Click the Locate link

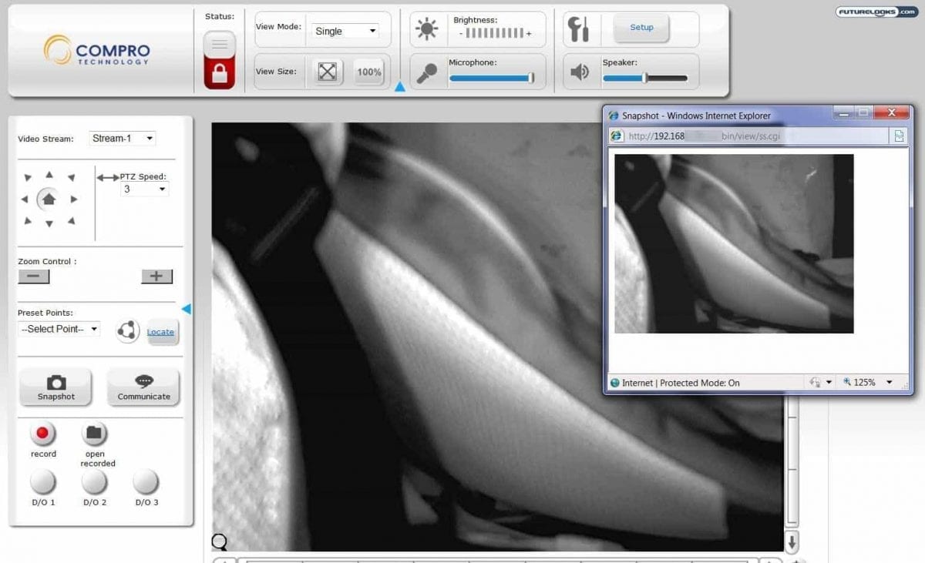[160, 332]
